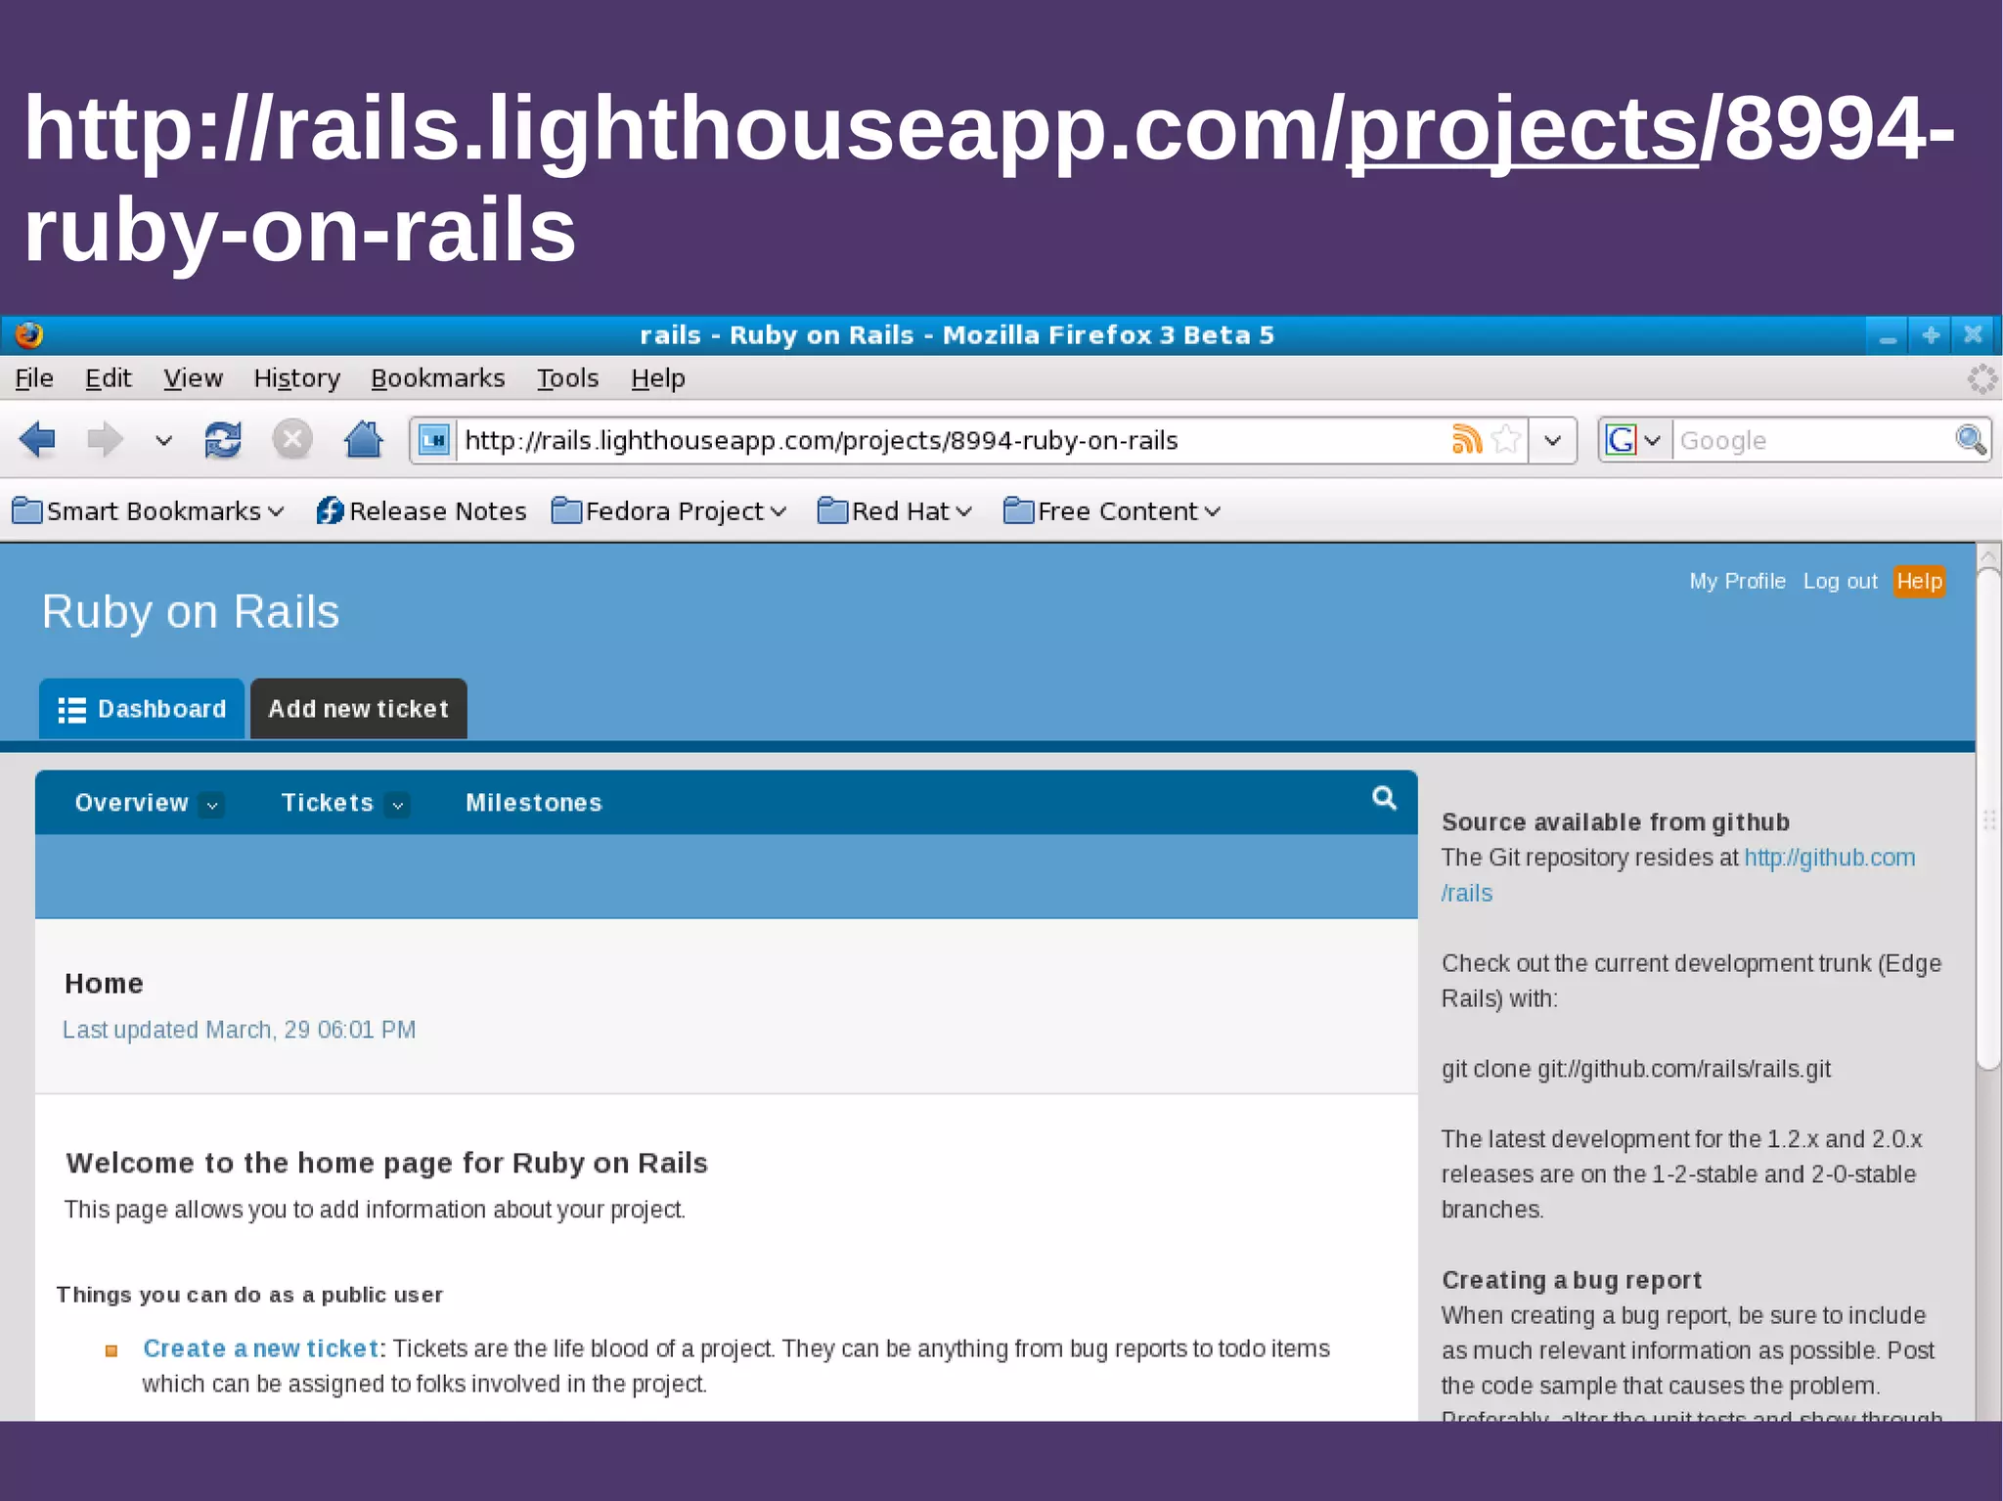Open the History menu

click(296, 378)
